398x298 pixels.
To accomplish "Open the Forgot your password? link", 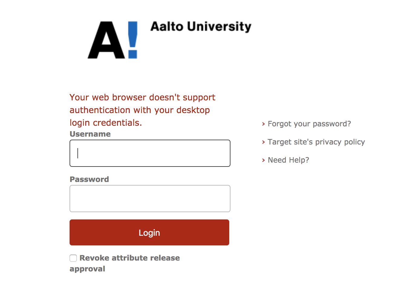I will pyautogui.click(x=309, y=124).
